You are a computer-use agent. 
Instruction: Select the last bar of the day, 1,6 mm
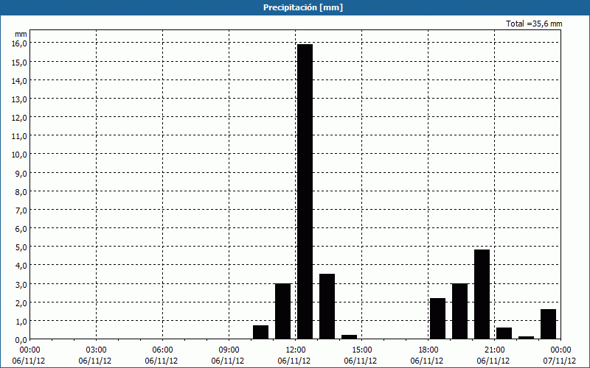[x=548, y=324]
